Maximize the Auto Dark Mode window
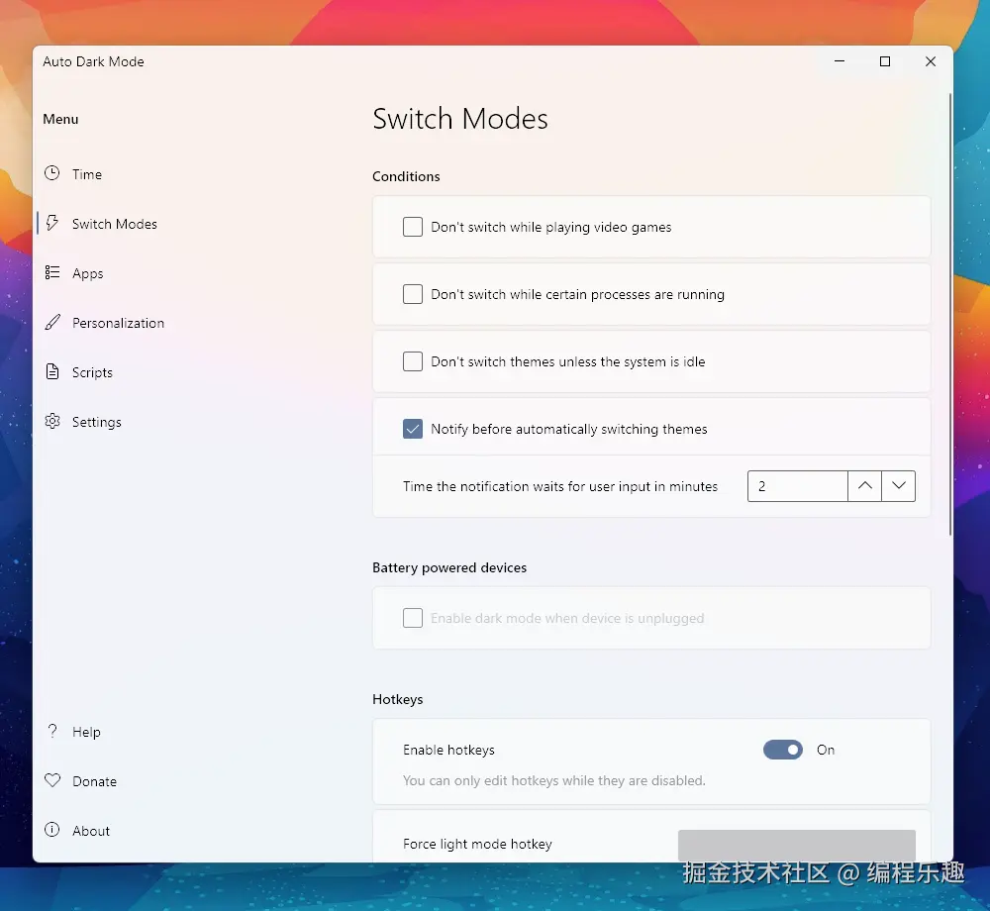This screenshot has height=911, width=990. click(x=884, y=61)
